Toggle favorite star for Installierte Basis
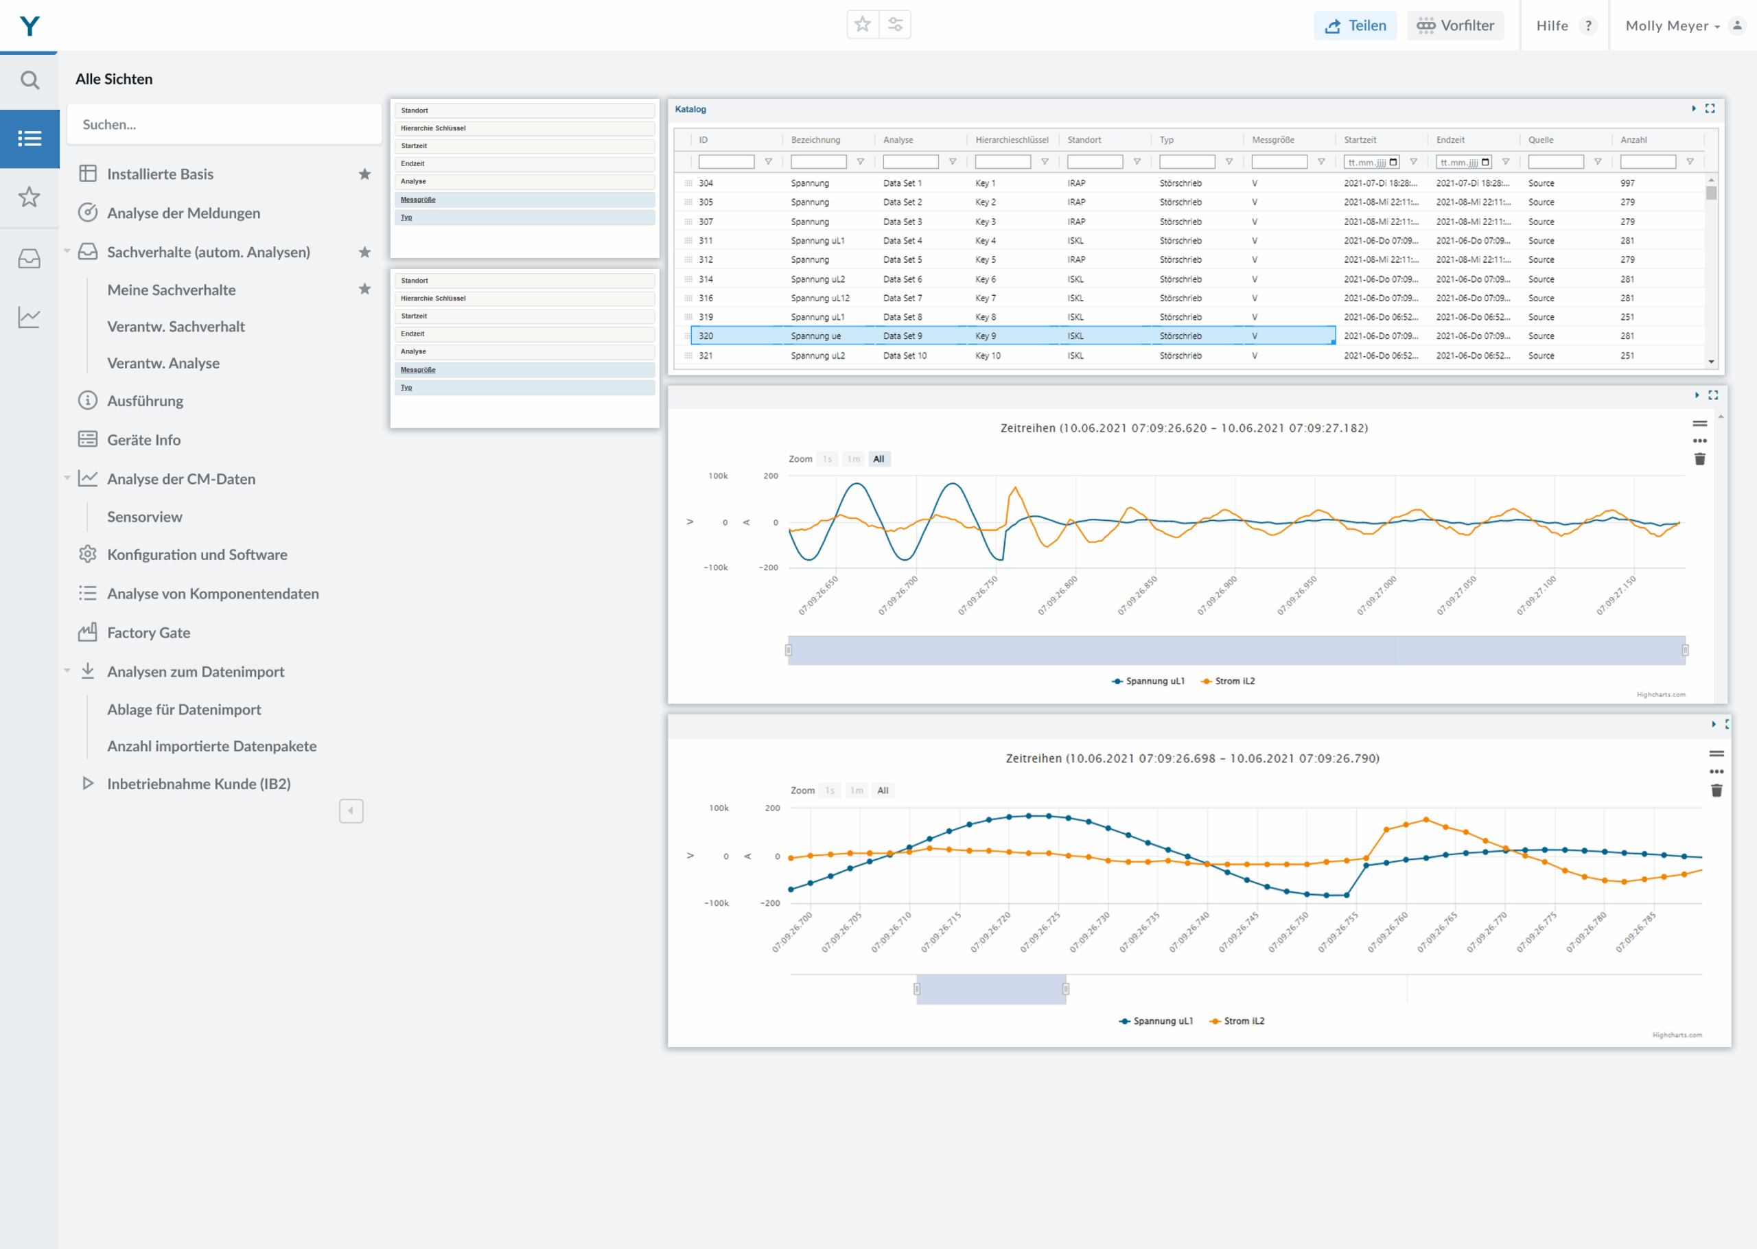 364,174
